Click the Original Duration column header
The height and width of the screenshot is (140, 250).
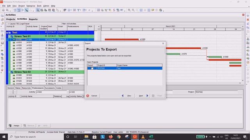click(43, 28)
